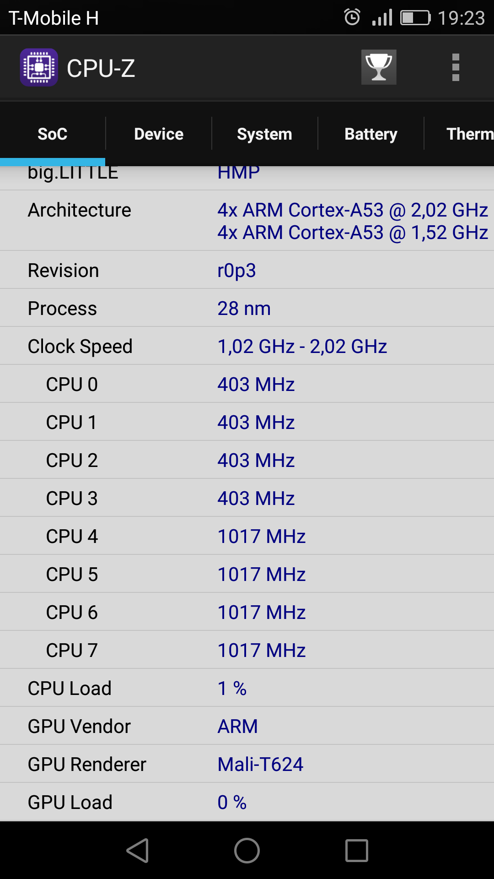Select the CPU 0 frequency row
Viewport: 494px width, 879px height.
point(247,384)
